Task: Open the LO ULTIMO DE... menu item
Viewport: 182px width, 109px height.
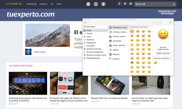Action: tap(15, 4)
